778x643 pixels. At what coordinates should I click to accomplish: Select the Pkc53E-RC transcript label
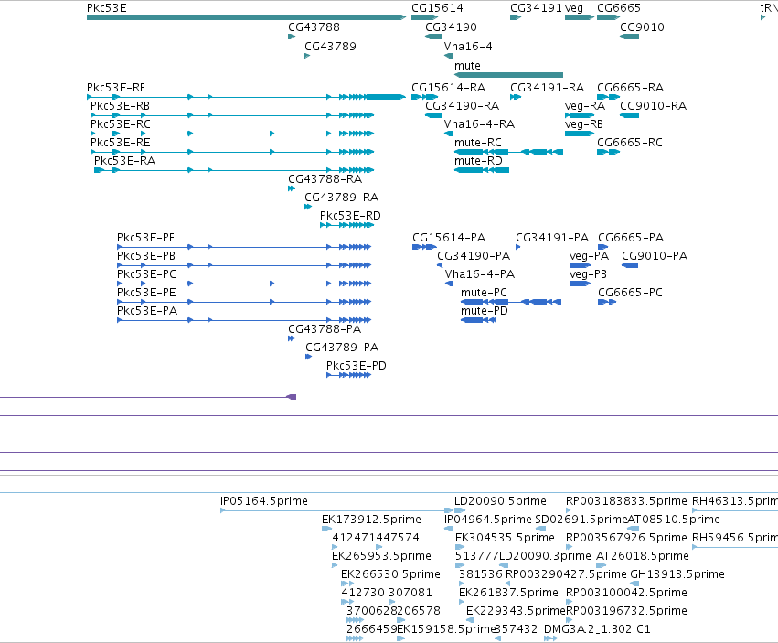click(x=121, y=124)
